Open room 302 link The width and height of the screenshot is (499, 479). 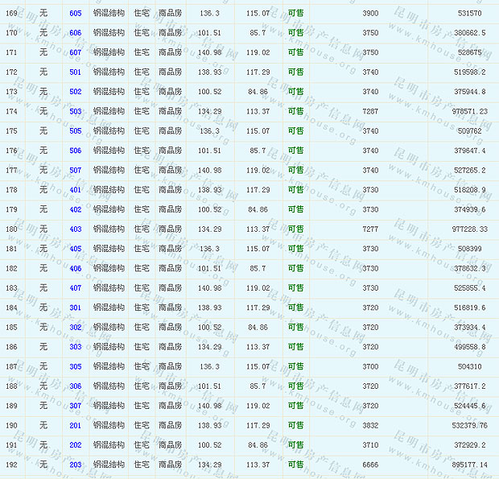click(x=76, y=327)
